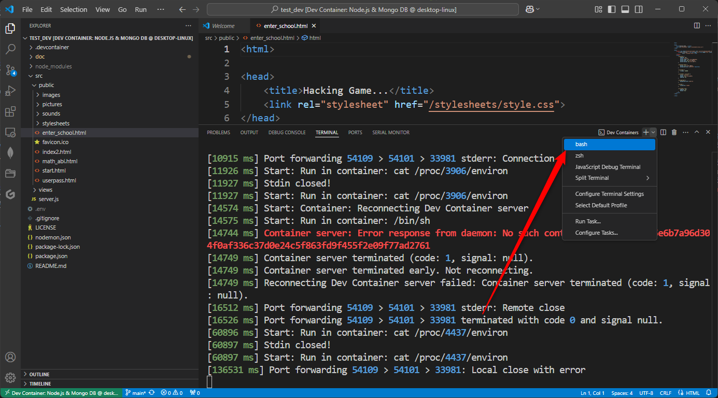Open the Search view in activity bar
Viewport: 718px width, 398px height.
[x=10, y=49]
